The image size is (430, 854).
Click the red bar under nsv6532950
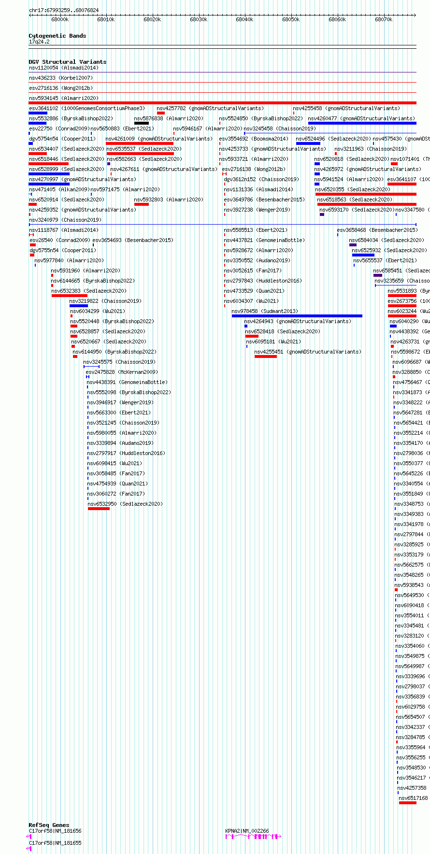(99, 509)
